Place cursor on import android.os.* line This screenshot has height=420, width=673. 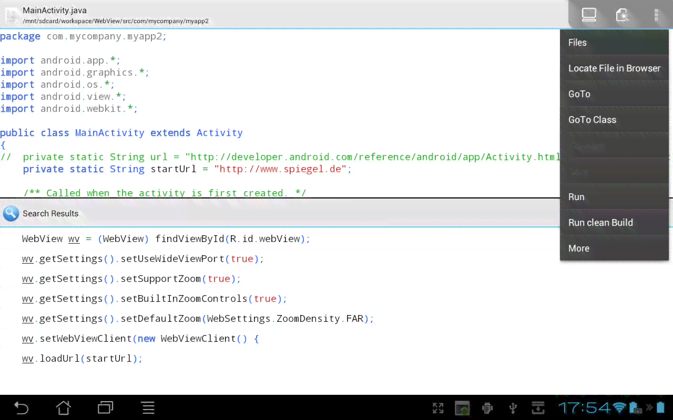coord(57,85)
